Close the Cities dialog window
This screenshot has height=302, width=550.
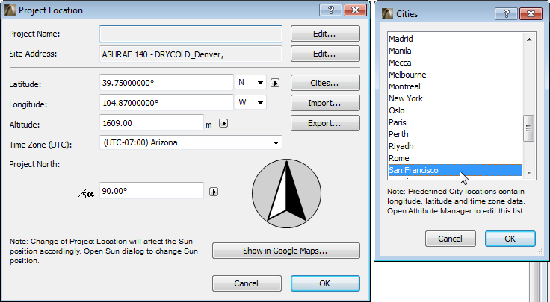[531, 14]
